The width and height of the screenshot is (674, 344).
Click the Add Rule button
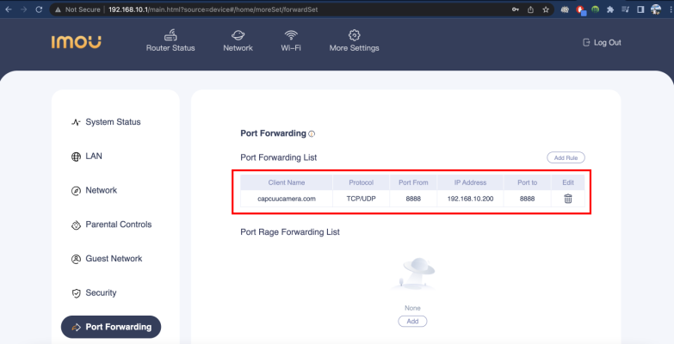[566, 157]
